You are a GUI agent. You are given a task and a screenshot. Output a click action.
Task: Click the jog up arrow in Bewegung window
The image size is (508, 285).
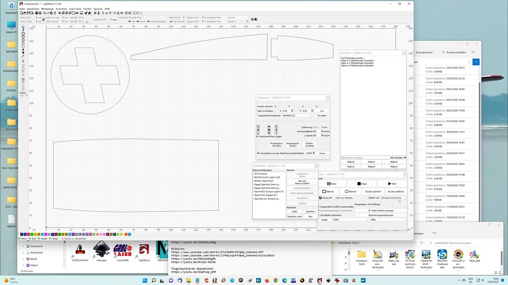[x=269, y=127]
